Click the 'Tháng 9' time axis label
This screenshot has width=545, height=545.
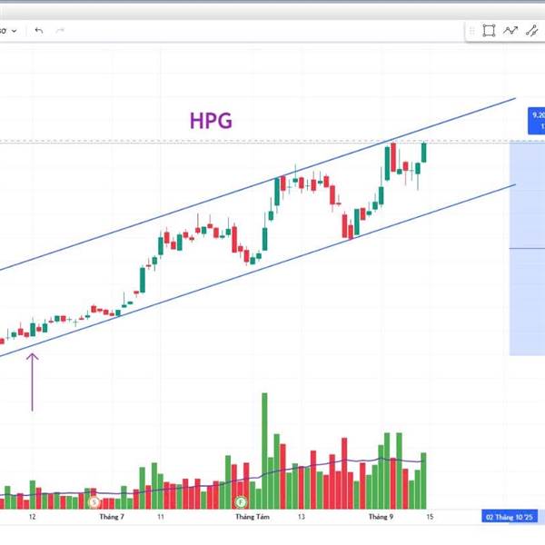coord(381,517)
